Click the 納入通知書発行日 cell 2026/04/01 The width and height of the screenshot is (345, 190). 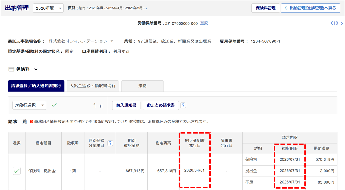click(195, 171)
